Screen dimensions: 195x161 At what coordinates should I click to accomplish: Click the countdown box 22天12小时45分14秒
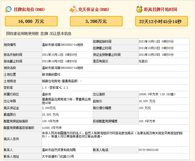point(161,21)
